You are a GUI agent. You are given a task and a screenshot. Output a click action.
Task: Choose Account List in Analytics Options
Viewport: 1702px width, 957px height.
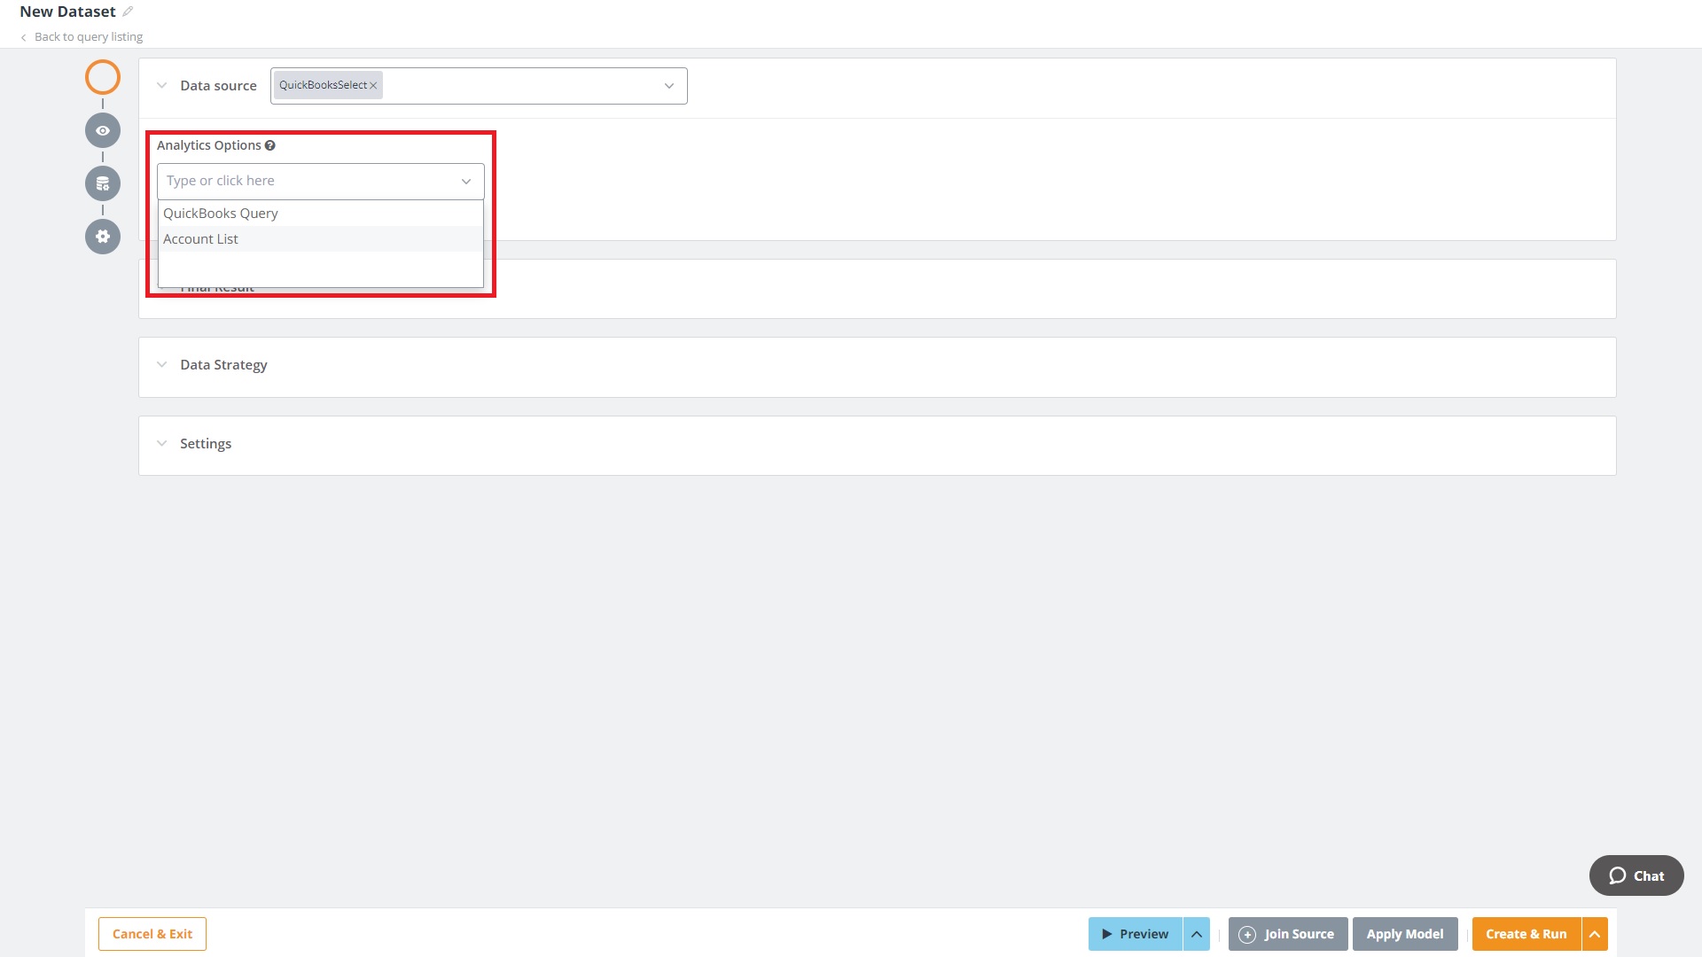tap(201, 239)
